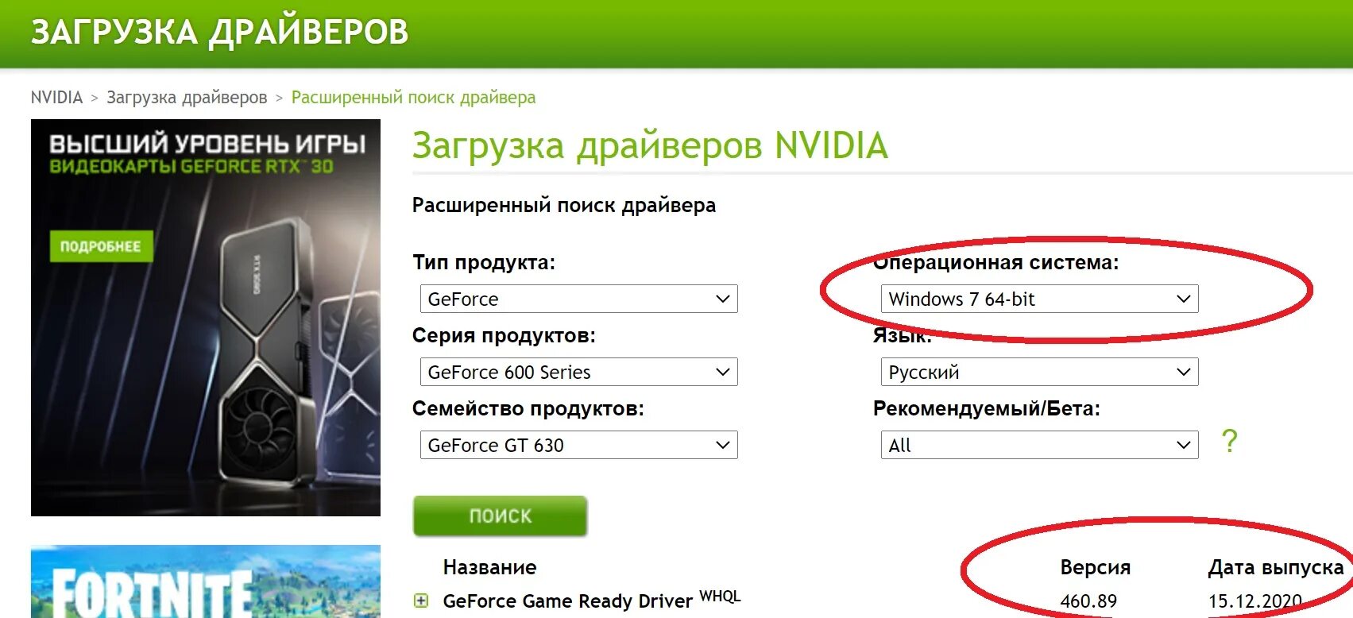Open the Fortnite banner image

[206, 581]
